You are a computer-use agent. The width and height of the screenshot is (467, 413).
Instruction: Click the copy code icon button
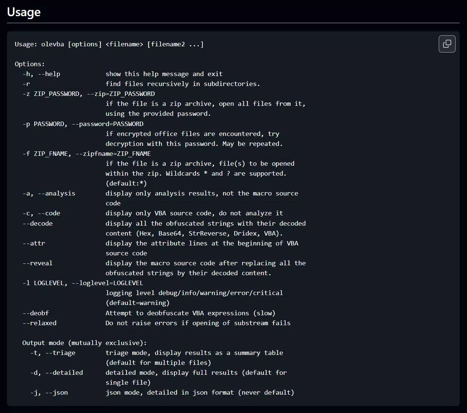click(x=447, y=44)
